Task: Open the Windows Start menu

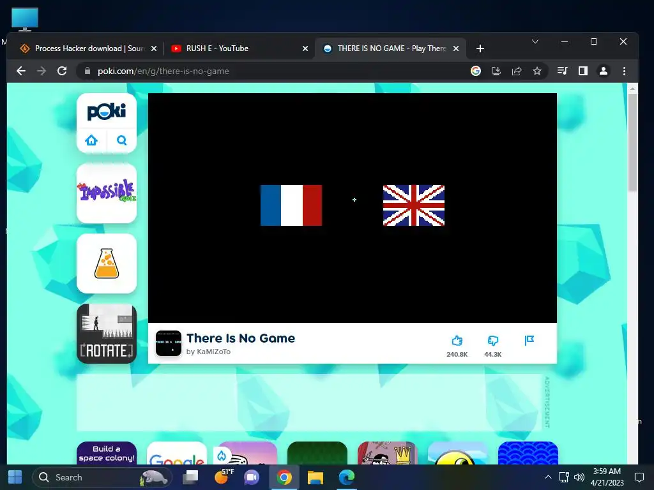Action: [15, 477]
